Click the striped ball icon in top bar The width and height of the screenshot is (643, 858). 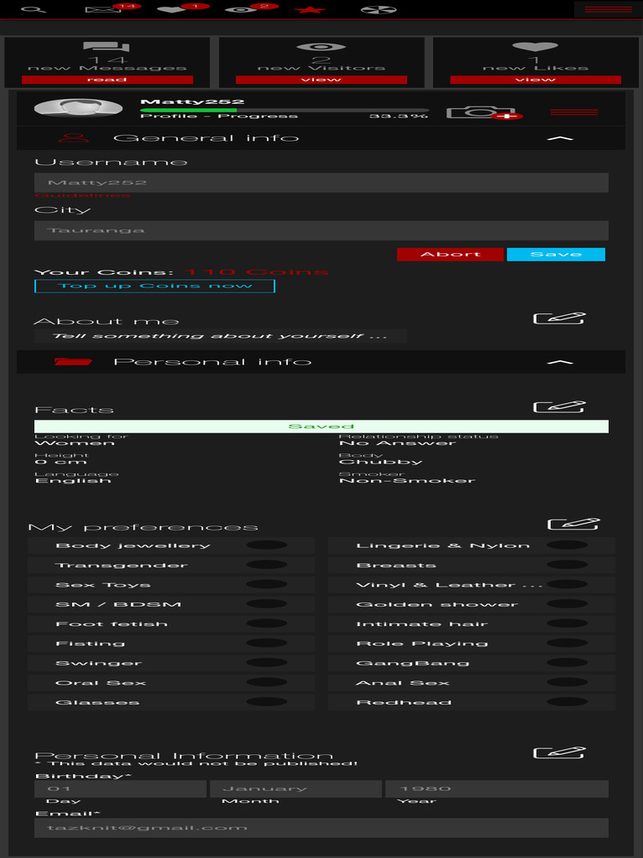378,9
